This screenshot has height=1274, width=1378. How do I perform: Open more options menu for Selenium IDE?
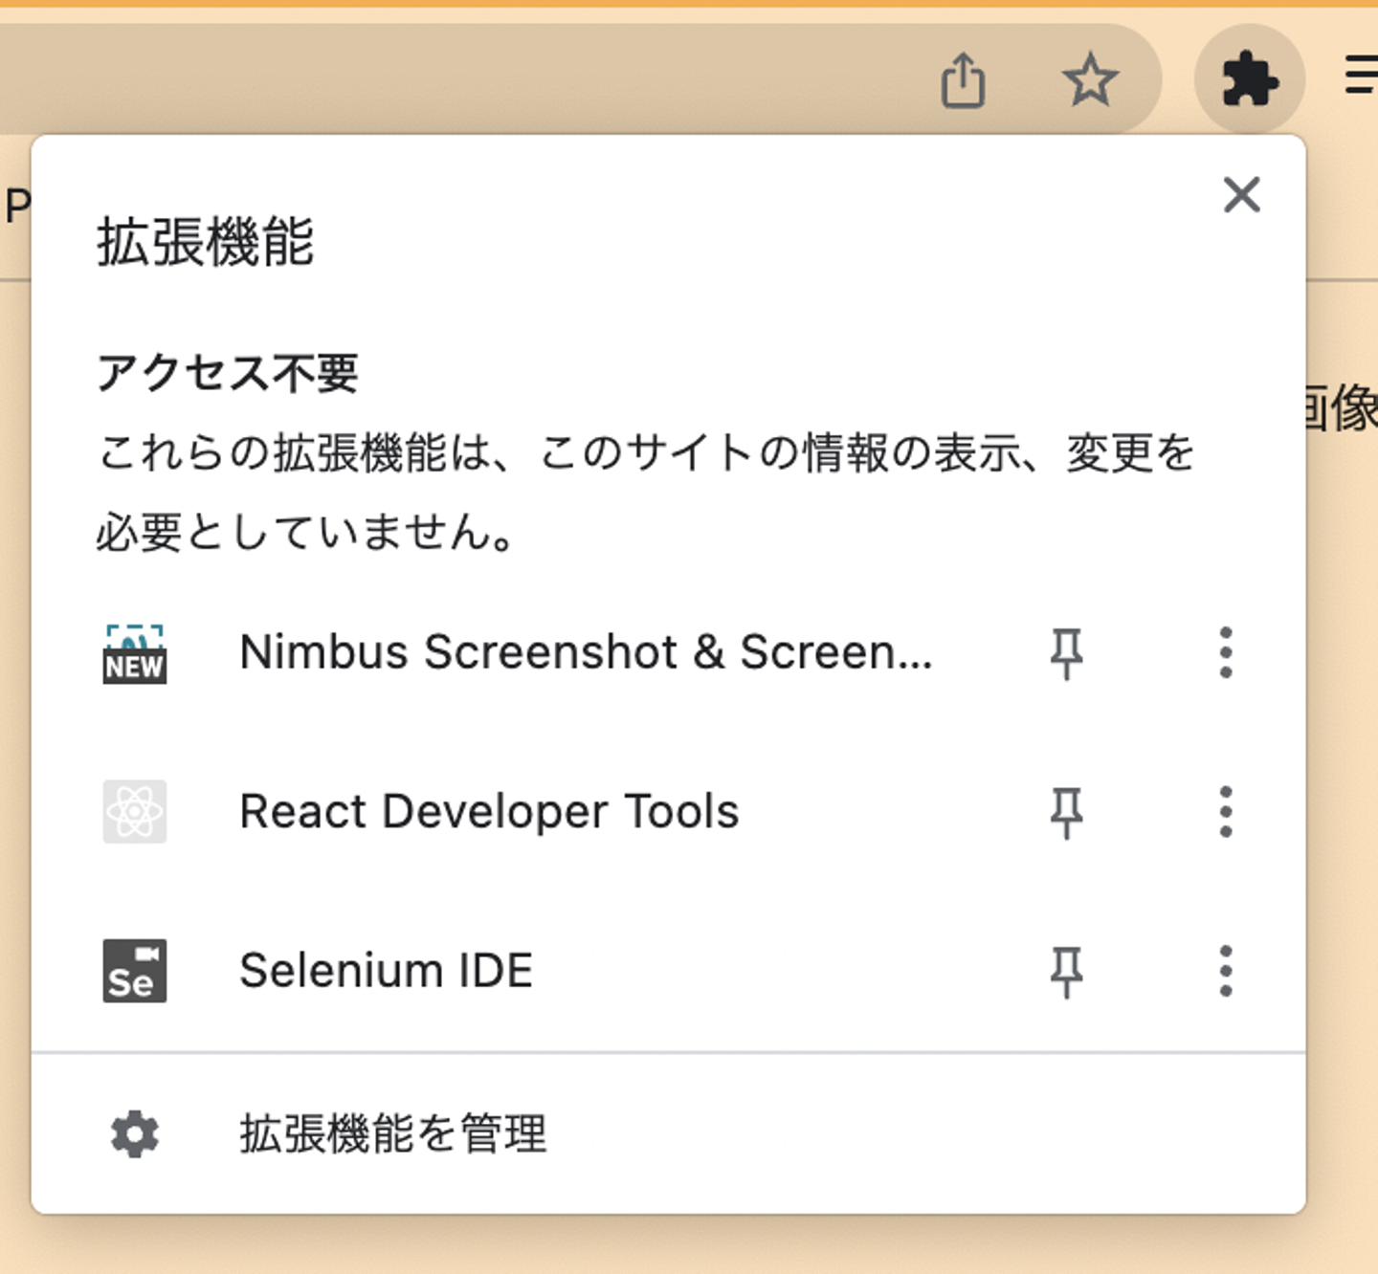1226,971
